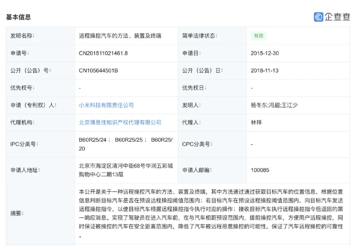Select the inventors 杨冬东;冯超;王江少
The height and width of the screenshot is (246, 353).
(274, 105)
